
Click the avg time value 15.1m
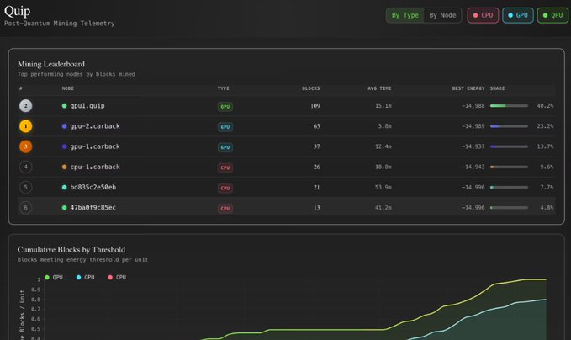click(383, 106)
